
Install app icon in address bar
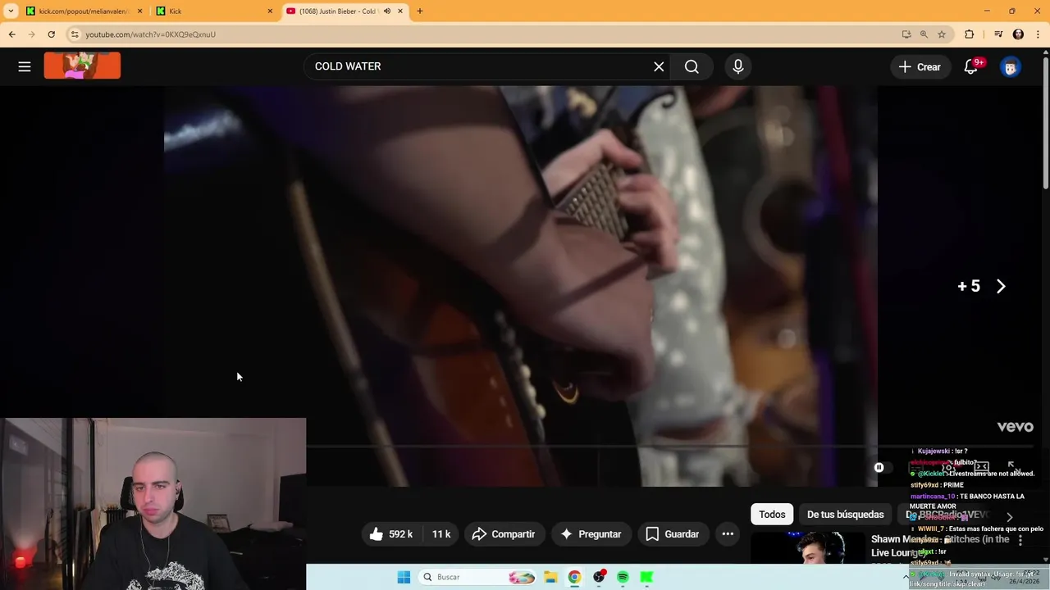click(x=906, y=34)
